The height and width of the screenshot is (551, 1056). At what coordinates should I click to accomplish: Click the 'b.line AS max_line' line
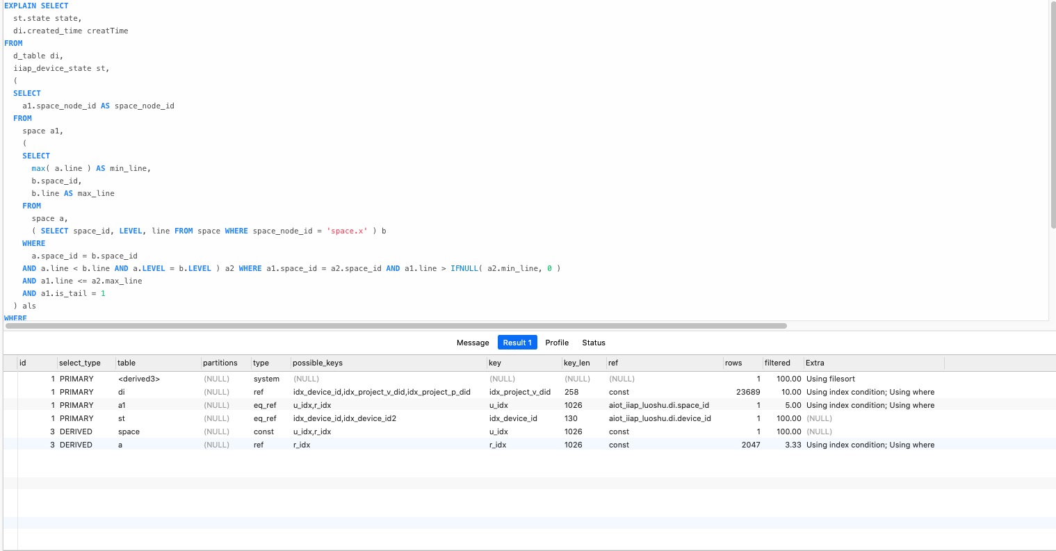pos(73,193)
